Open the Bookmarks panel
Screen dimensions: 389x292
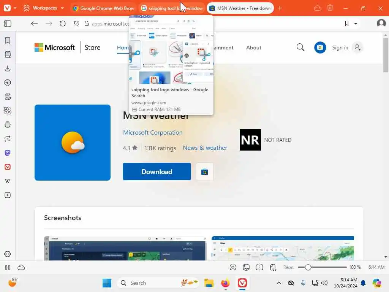8,40
